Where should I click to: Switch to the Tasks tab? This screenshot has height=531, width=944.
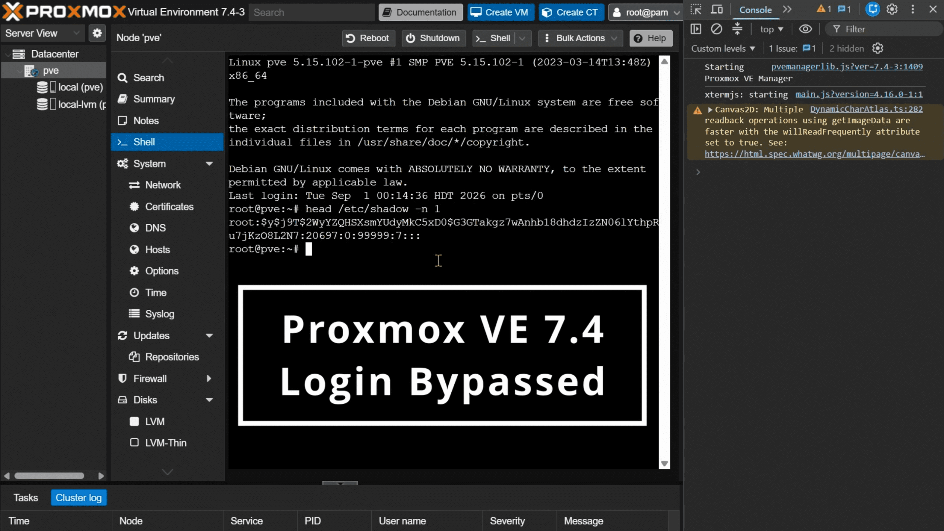(x=26, y=498)
